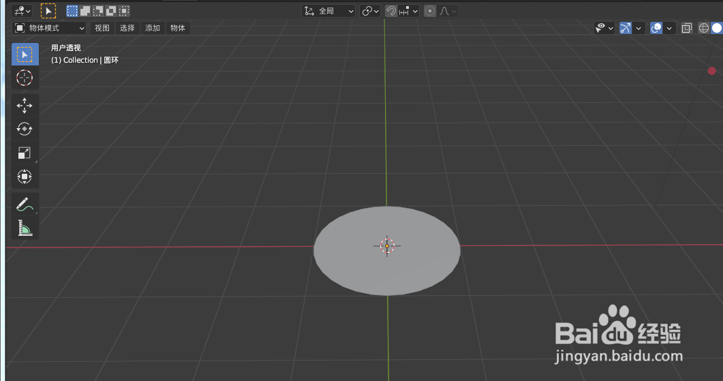
Task: Toggle viewport overlays
Action: coord(656,28)
